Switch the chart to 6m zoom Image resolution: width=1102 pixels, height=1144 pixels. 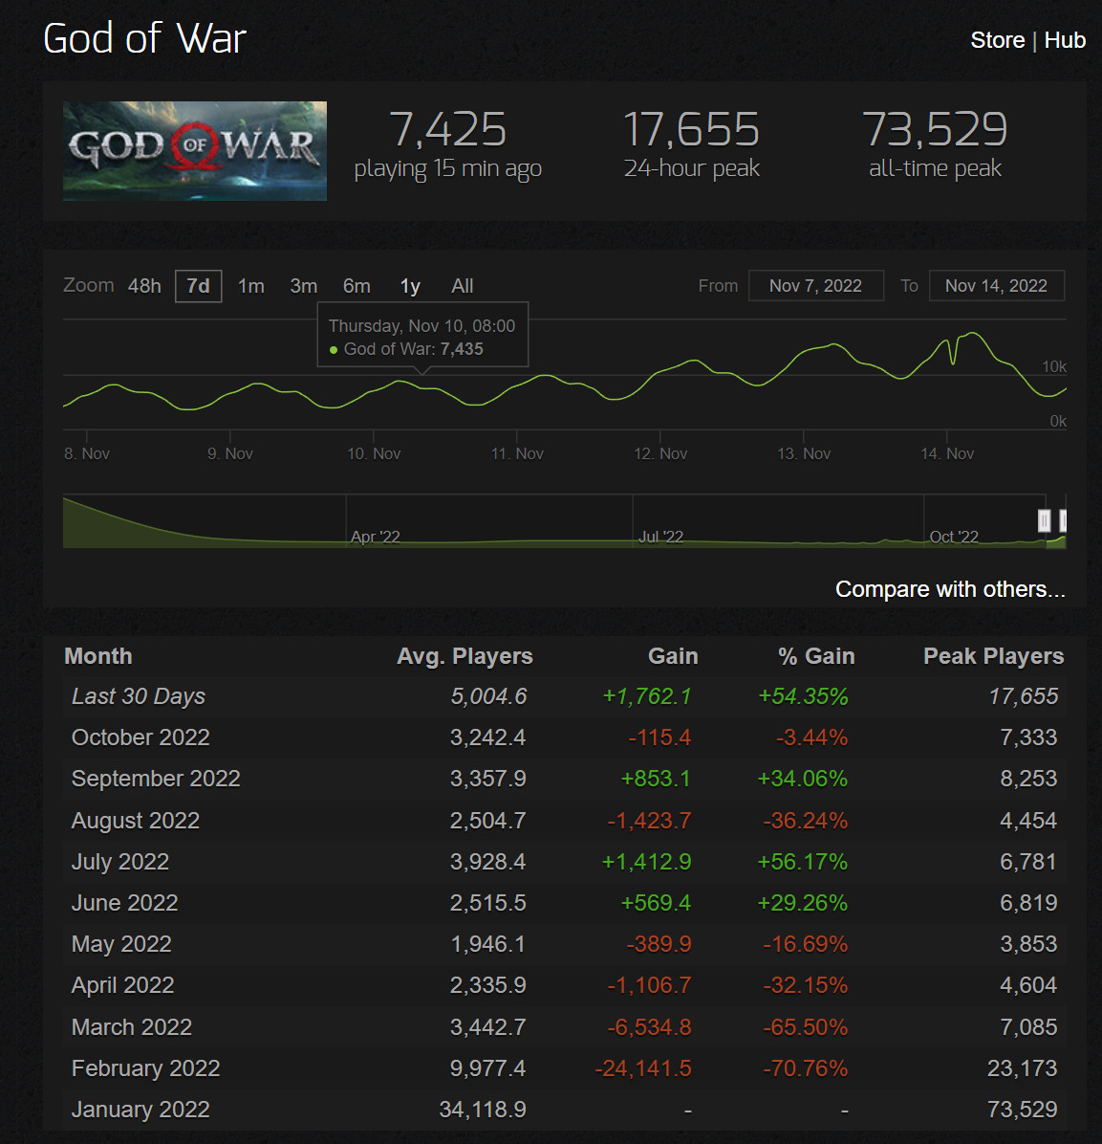tap(356, 285)
